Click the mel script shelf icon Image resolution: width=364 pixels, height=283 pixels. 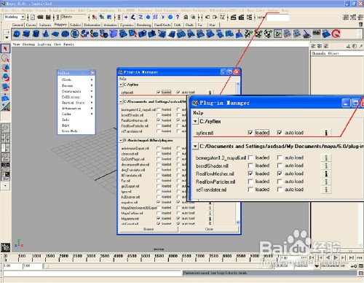tap(317, 34)
